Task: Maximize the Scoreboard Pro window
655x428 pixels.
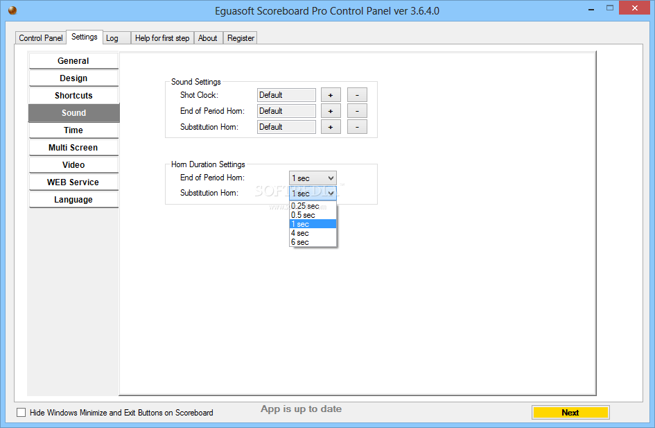Action: [x=610, y=8]
